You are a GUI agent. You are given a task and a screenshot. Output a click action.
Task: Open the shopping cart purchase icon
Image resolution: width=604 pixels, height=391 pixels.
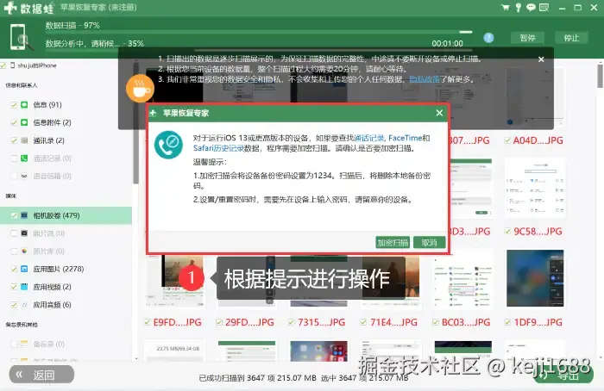coord(505,7)
